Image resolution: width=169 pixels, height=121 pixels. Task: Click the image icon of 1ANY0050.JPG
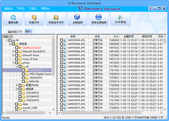point(65,66)
